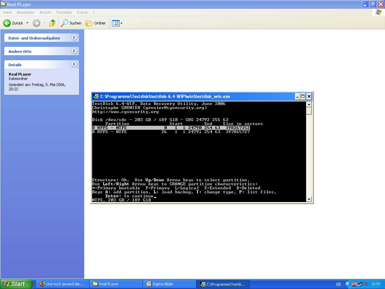
Task: Click Datei- und Ordneraufgaben header text
Action: pos(34,38)
